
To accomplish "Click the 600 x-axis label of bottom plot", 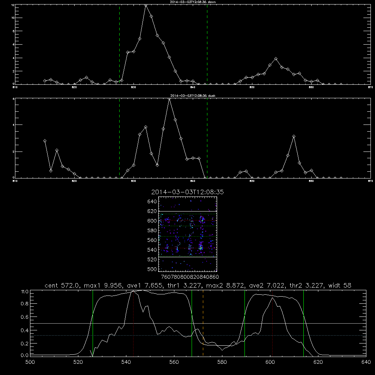I will coord(270,362).
